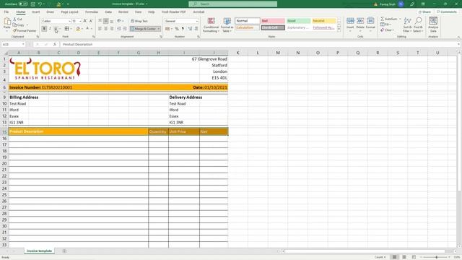The width and height of the screenshot is (462, 260).
Task: Open the Review tab
Action: 123,12
